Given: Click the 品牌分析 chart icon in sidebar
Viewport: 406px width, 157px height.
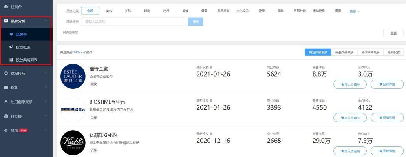Looking at the screenshot, I should 6,21.
